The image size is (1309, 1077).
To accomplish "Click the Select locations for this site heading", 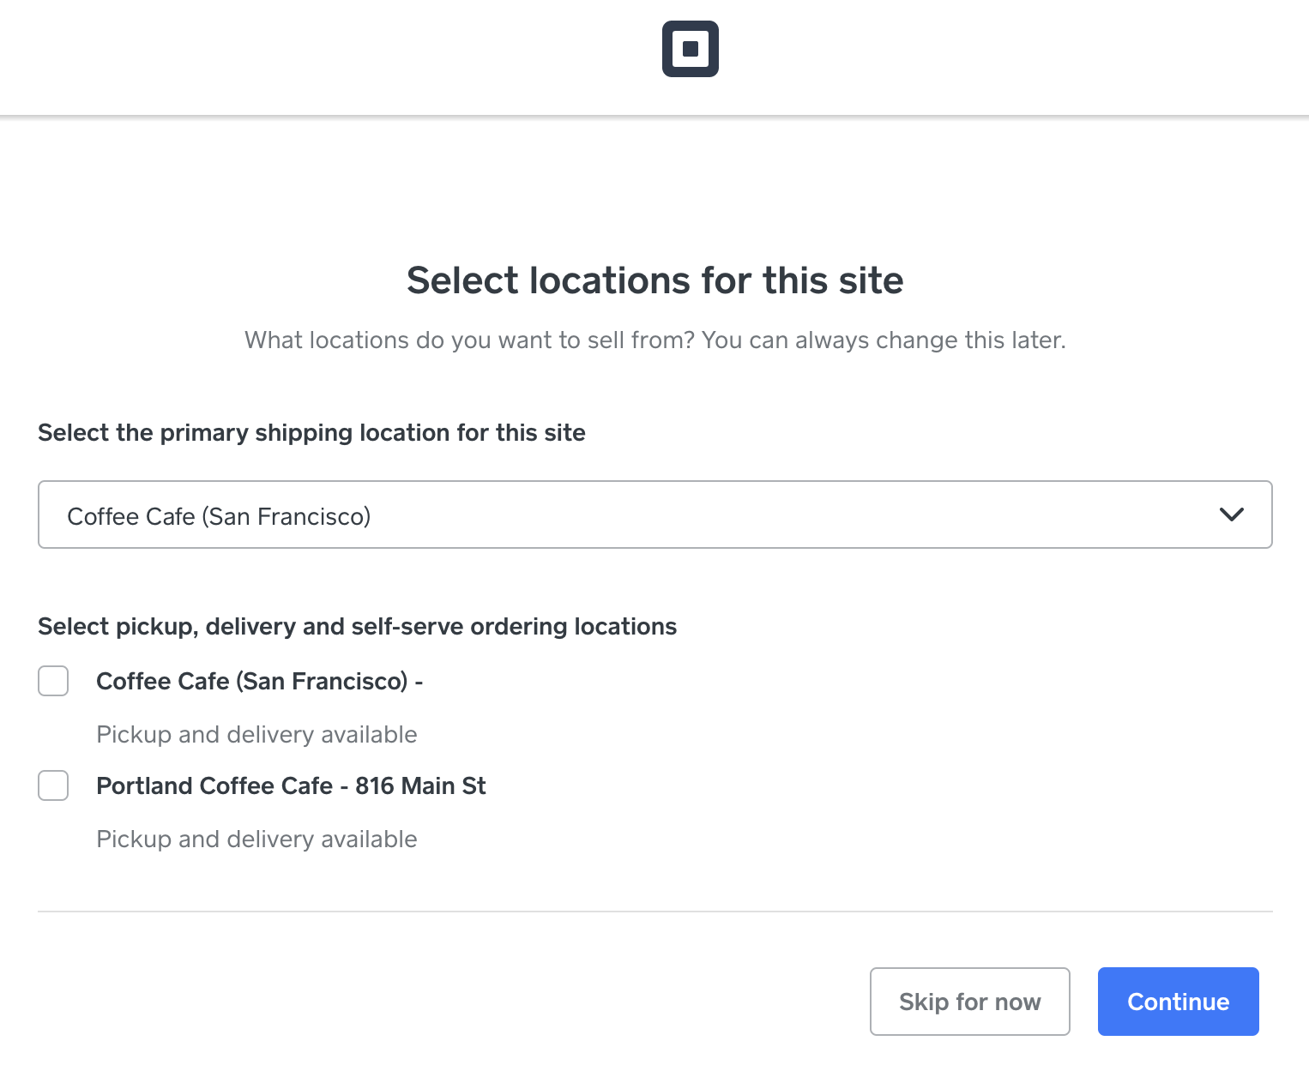I will (654, 280).
